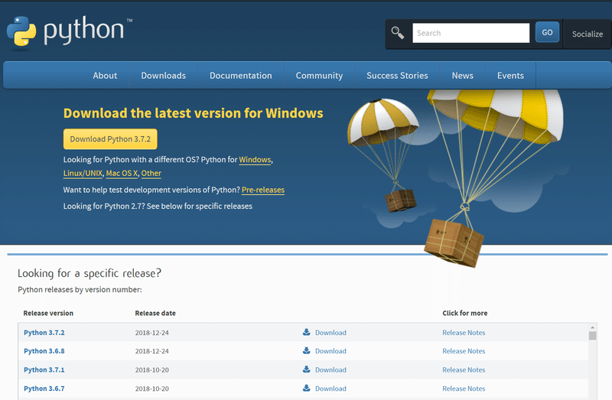This screenshot has width=612, height=400.
Task: Open the Success Stories menu
Action: (397, 75)
